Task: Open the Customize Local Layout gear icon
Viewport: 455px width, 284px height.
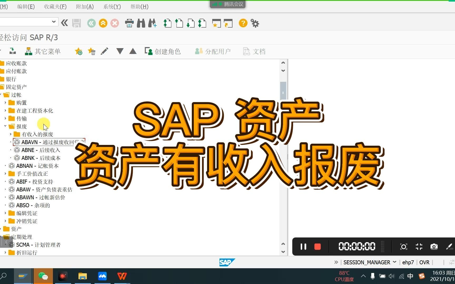Action: click(x=255, y=23)
